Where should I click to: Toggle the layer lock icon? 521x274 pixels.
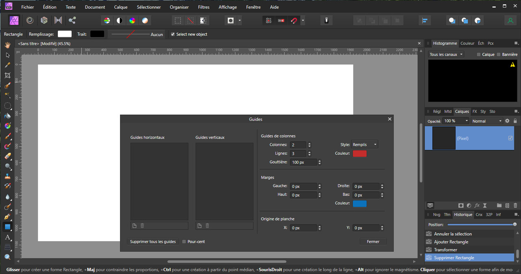(x=515, y=121)
